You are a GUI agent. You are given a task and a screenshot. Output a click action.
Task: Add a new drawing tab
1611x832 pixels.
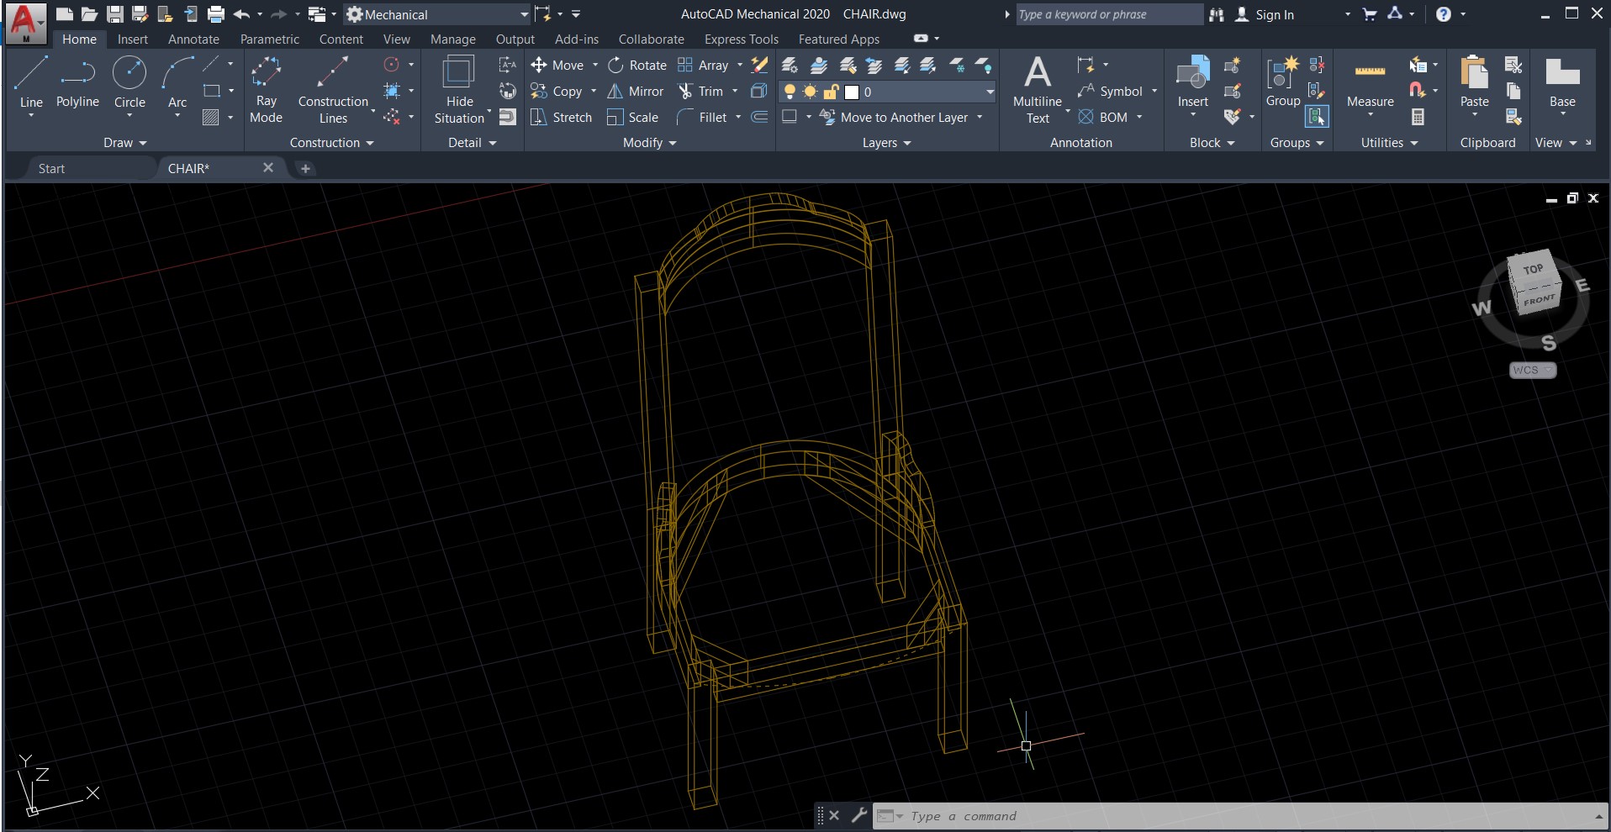point(305,168)
